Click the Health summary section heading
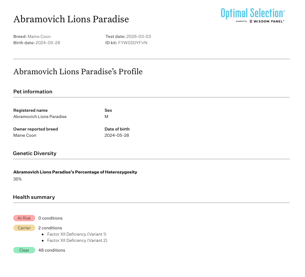This screenshot has width=305, height=277. (34, 197)
